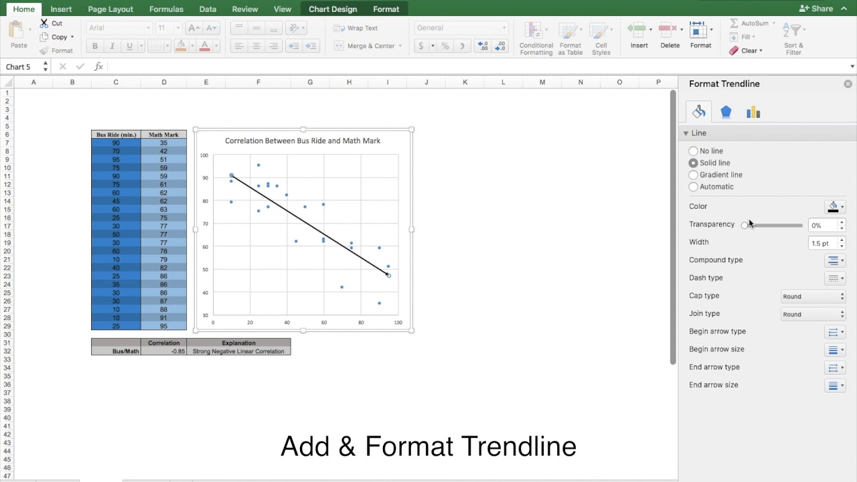This screenshot has width=857, height=482.
Task: Click the Share button
Action: click(x=816, y=9)
